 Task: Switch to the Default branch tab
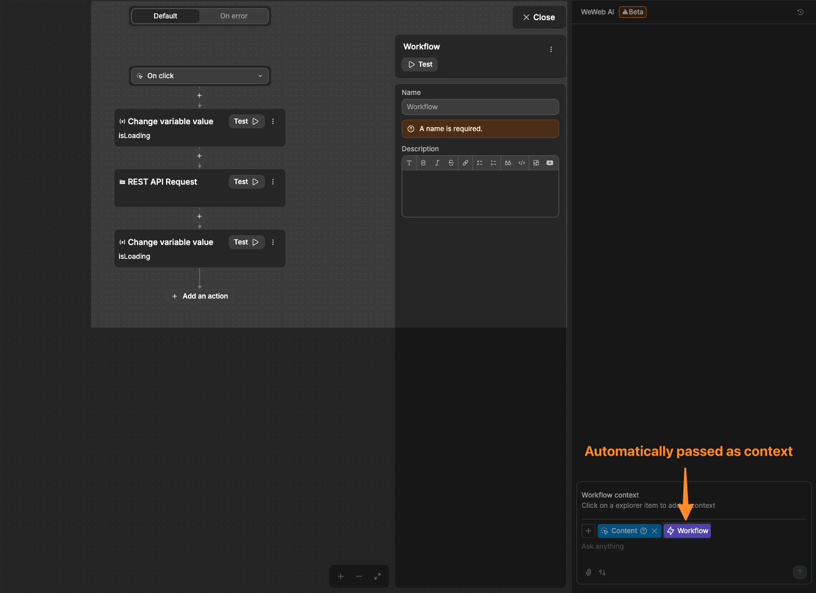(165, 16)
